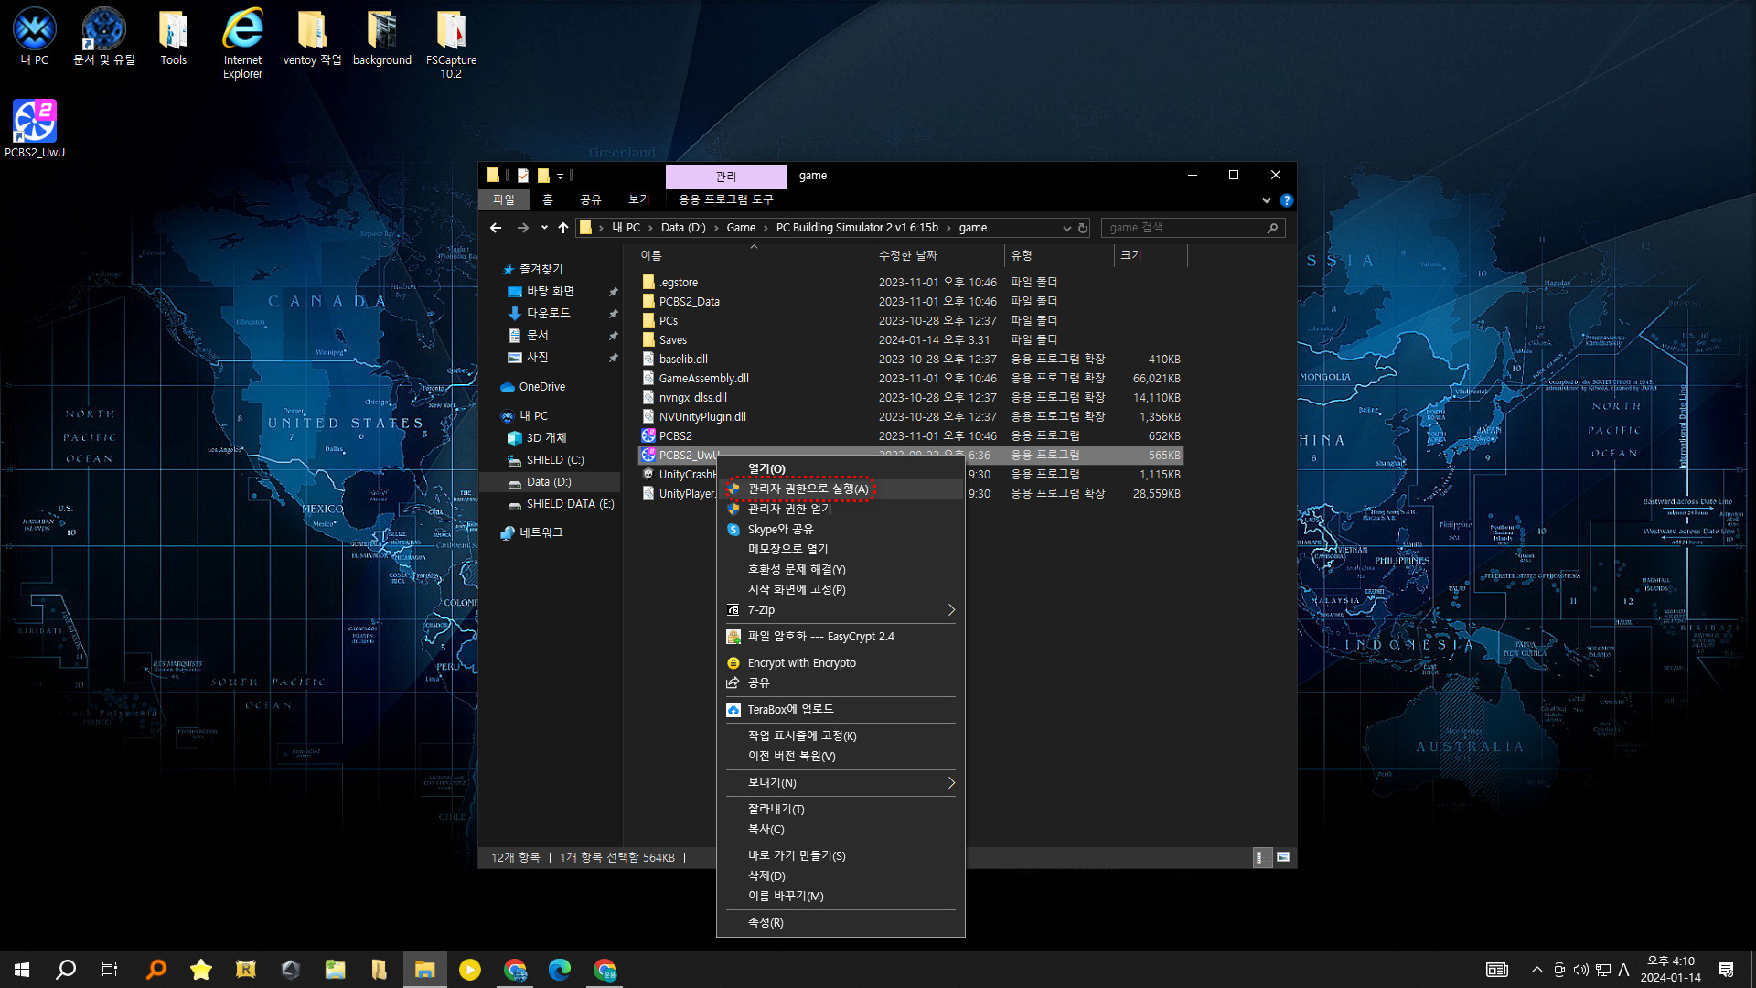The image size is (1756, 988).
Task: Open taskbar Search magnifier
Action: [66, 970]
